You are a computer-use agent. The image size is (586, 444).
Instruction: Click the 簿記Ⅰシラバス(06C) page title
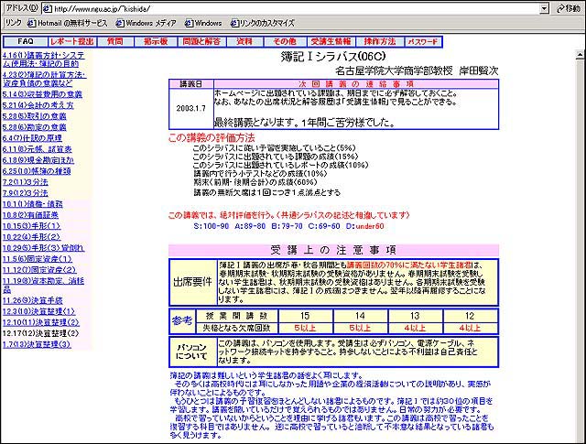click(333, 57)
